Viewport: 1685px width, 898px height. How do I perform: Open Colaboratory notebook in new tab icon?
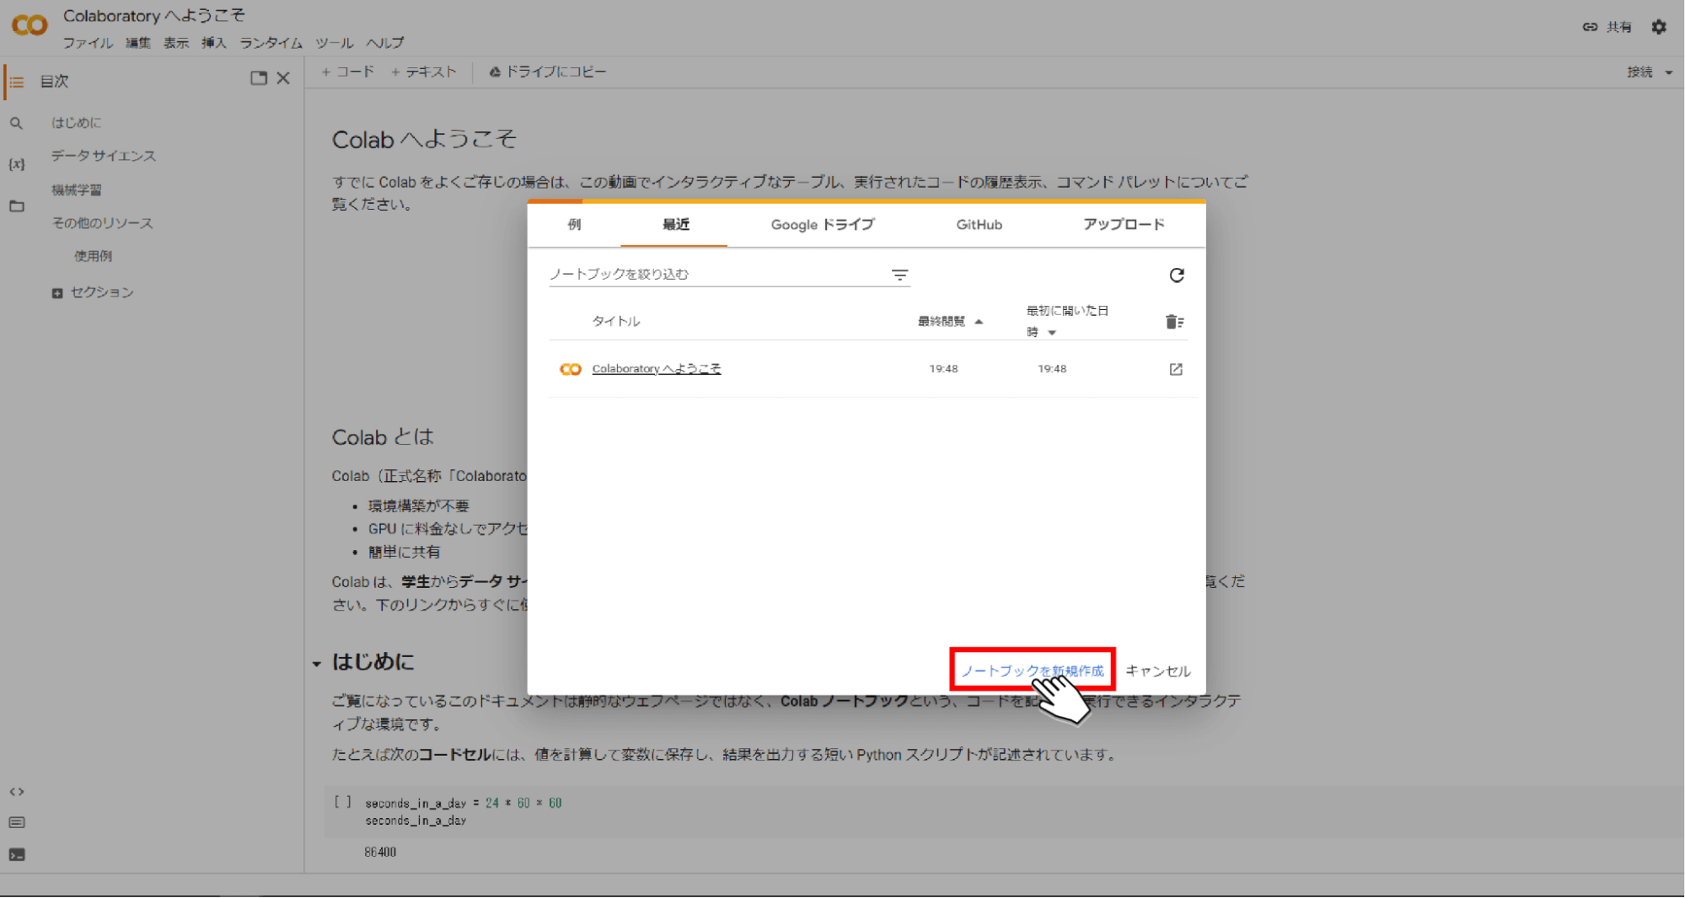[x=1176, y=369]
